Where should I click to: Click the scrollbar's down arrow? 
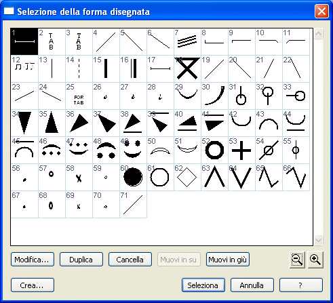[x=318, y=240]
